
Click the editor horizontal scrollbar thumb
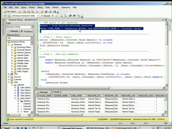tap(73, 88)
